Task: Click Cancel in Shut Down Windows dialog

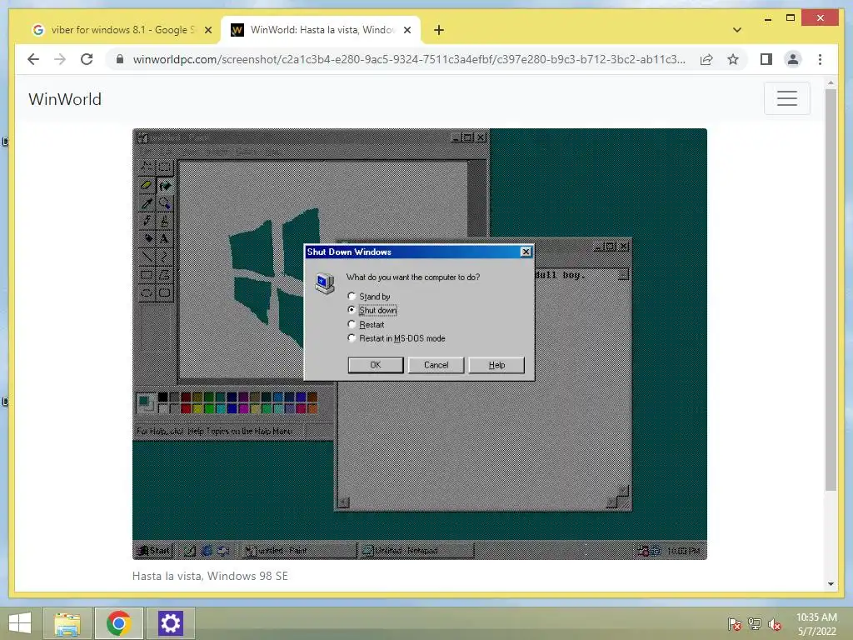Action: coord(436,365)
